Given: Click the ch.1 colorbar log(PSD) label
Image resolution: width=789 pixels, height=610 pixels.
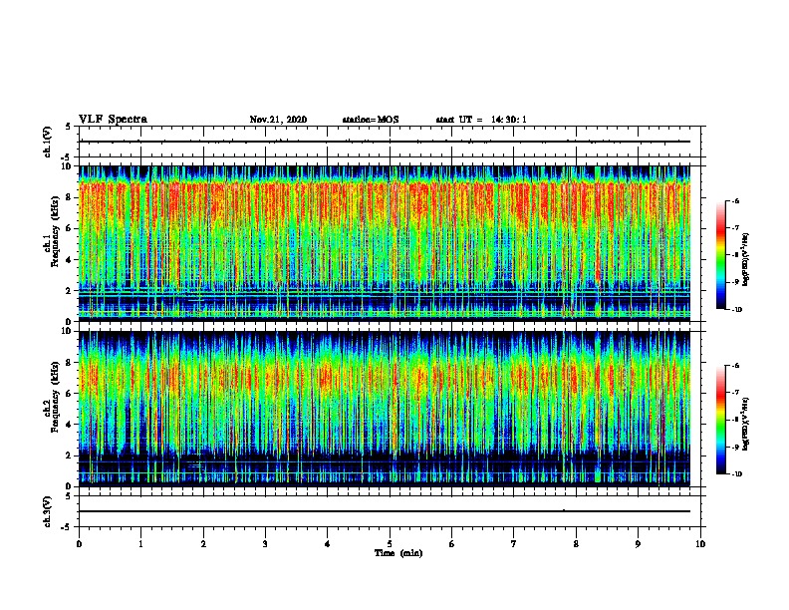Looking at the screenshot, I should 746,260.
